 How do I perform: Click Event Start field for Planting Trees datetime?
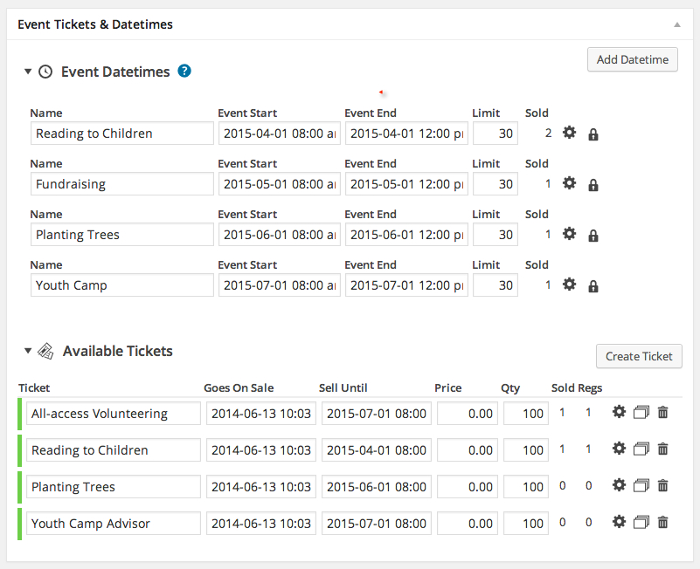(x=280, y=235)
